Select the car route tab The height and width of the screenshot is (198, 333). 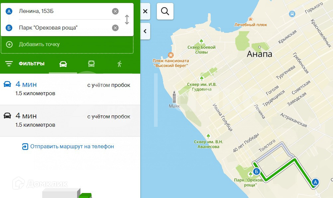click(63, 64)
